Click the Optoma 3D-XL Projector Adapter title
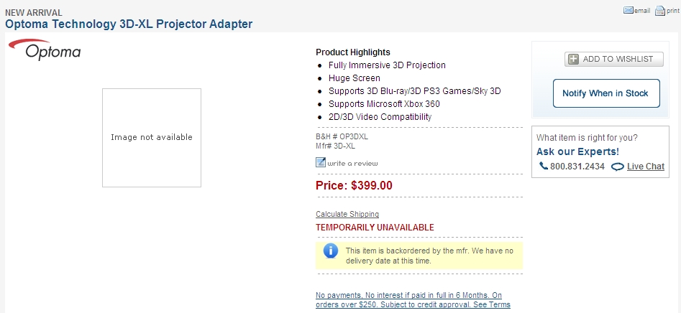This screenshot has width=681, height=313. click(x=129, y=24)
